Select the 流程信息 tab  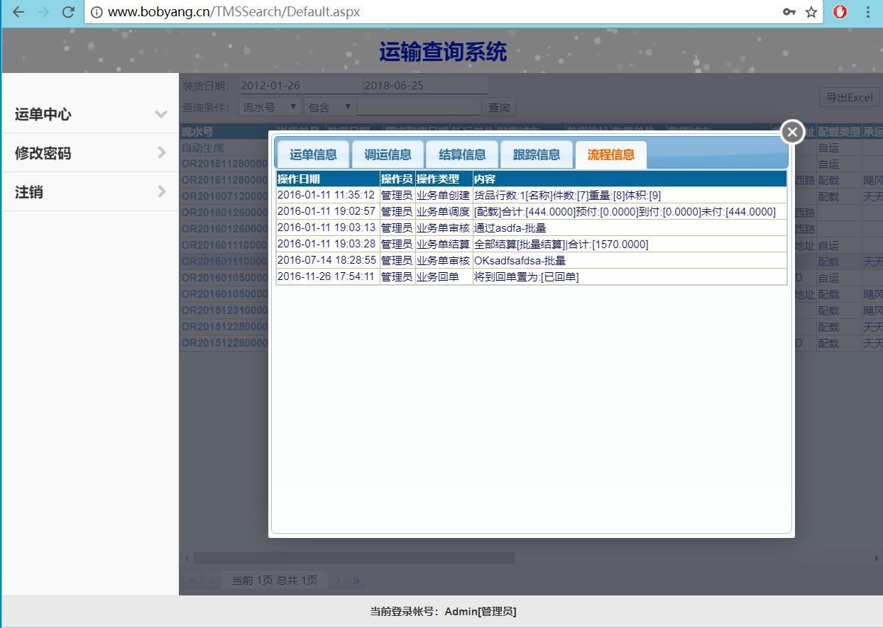click(610, 155)
